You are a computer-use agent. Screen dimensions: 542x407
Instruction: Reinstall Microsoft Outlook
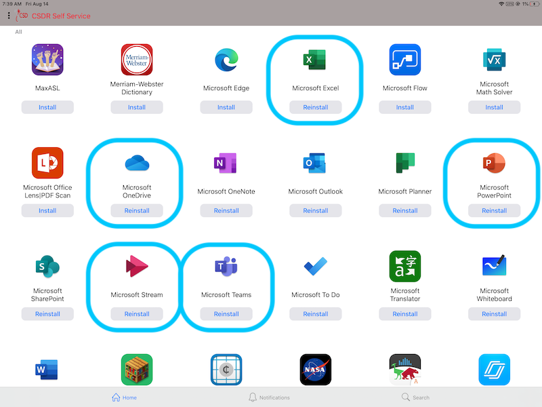tap(315, 210)
